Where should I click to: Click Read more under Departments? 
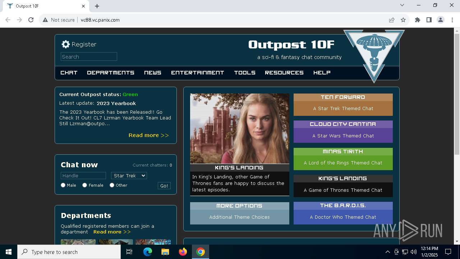point(112,232)
